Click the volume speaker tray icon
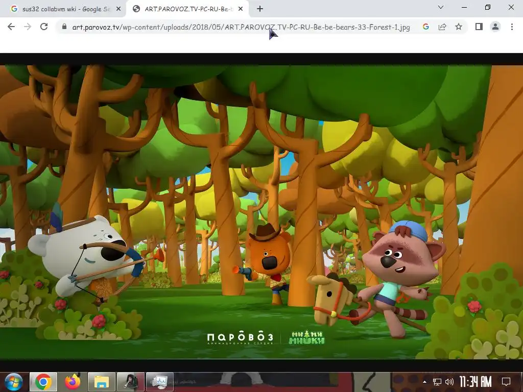Viewport: 523px width, 392px height. [449, 382]
